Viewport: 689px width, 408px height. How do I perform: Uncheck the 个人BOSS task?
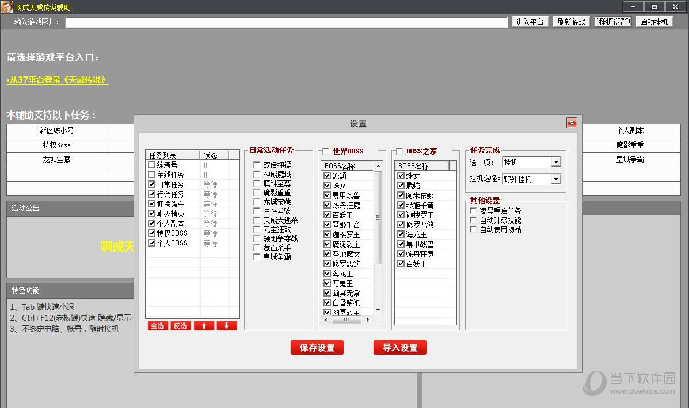coord(151,243)
